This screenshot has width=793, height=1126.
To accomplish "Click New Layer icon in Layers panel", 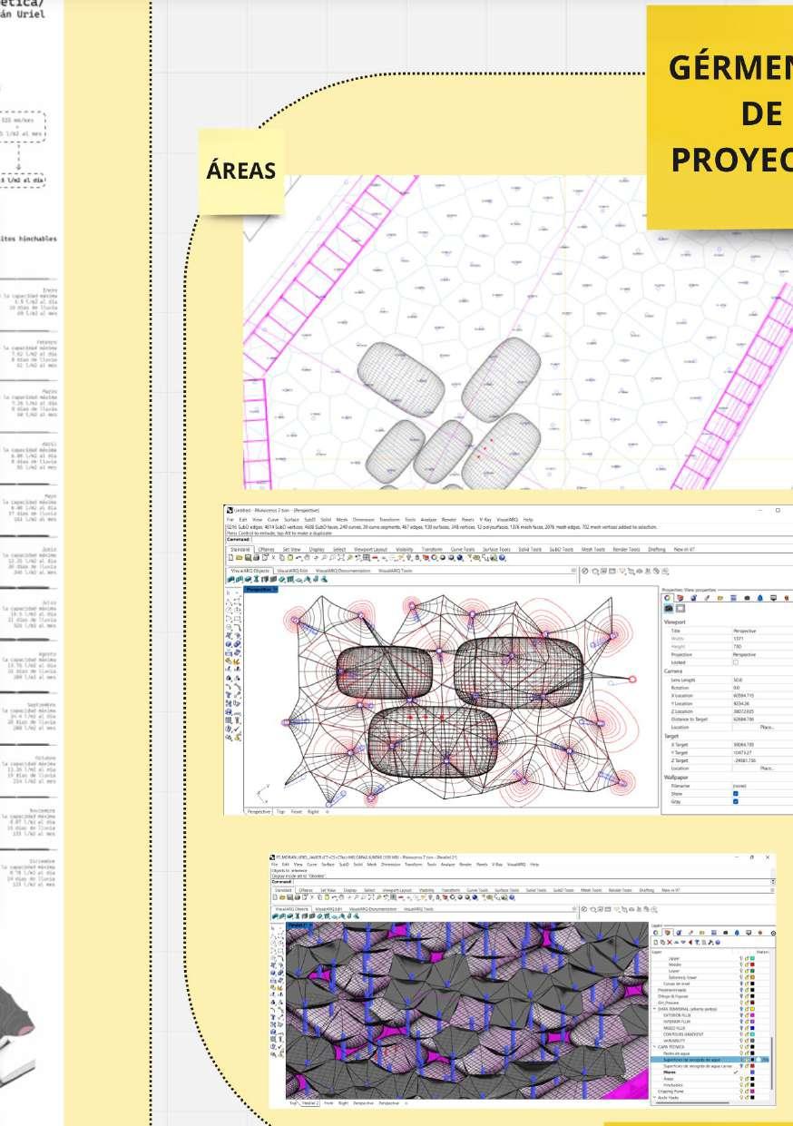I will pos(656,942).
